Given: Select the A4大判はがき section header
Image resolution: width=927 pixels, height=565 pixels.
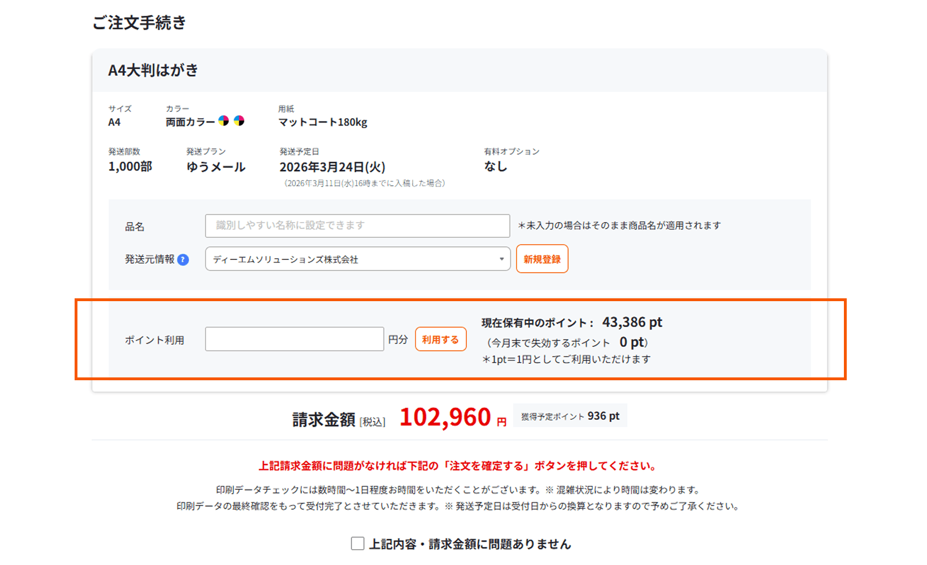Looking at the screenshot, I should tap(153, 70).
